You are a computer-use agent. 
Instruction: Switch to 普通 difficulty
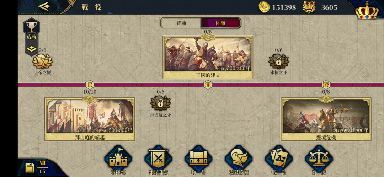coord(181,23)
